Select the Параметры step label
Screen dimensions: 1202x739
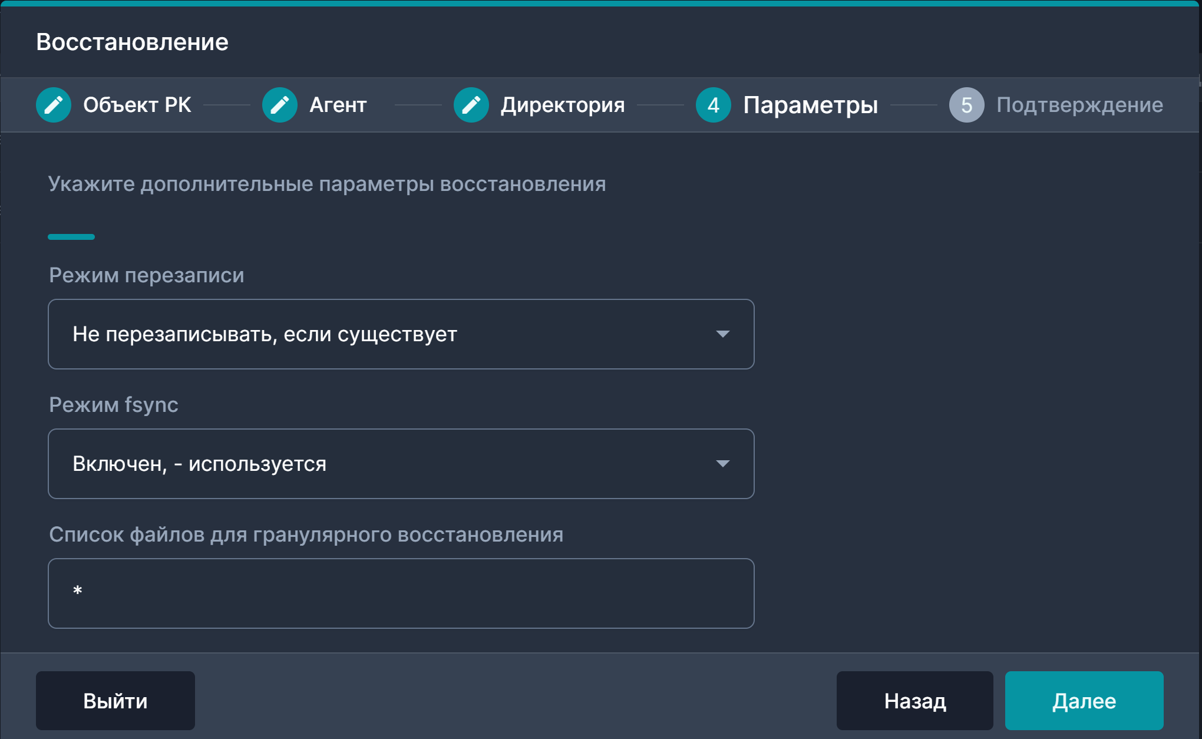click(x=810, y=105)
